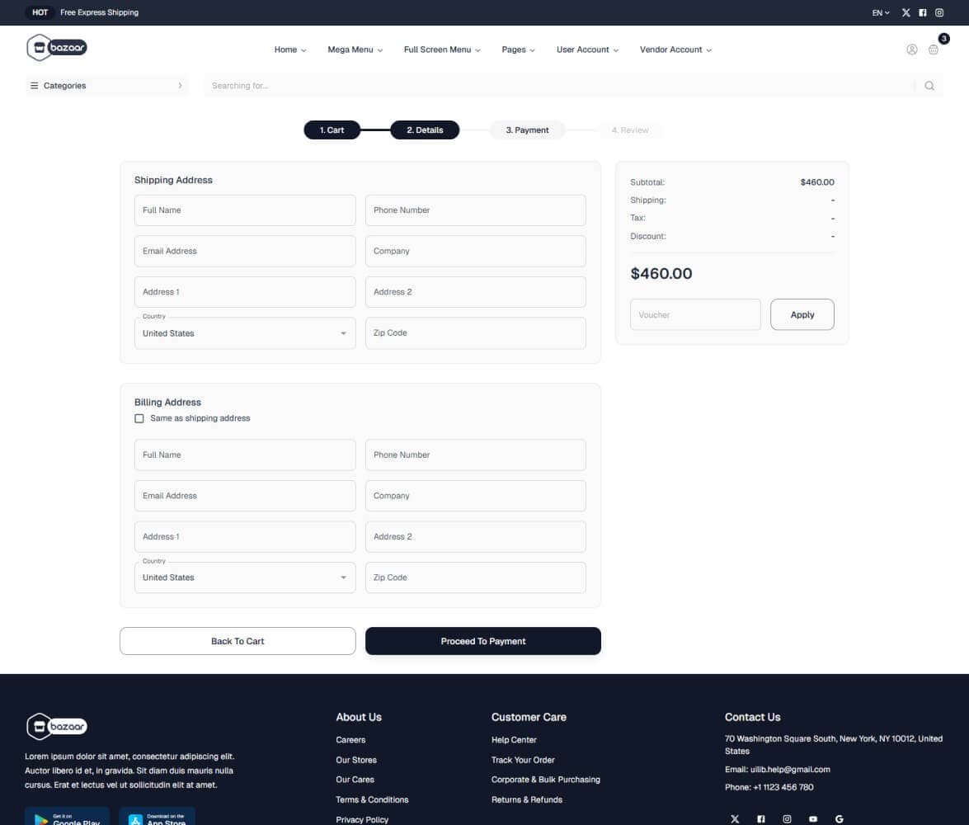Click the Google Play download badge

click(67, 818)
